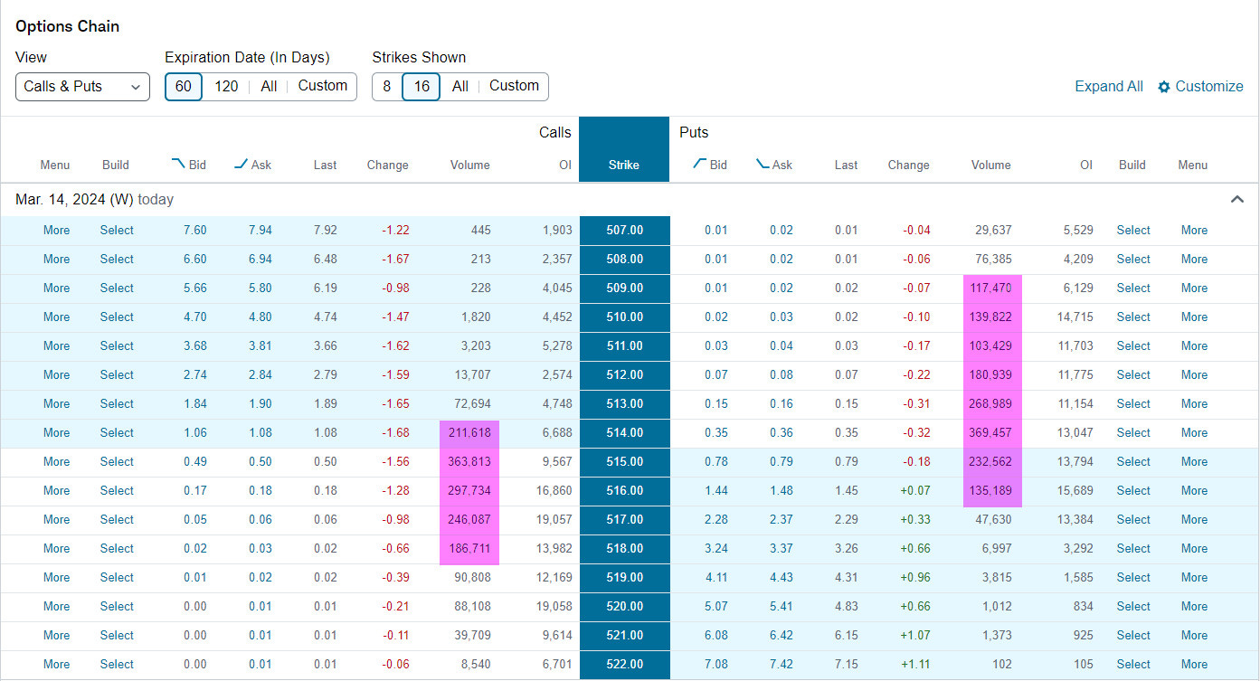The width and height of the screenshot is (1260, 681).
Task: Click calls Last value 7.92
Action: pos(325,231)
